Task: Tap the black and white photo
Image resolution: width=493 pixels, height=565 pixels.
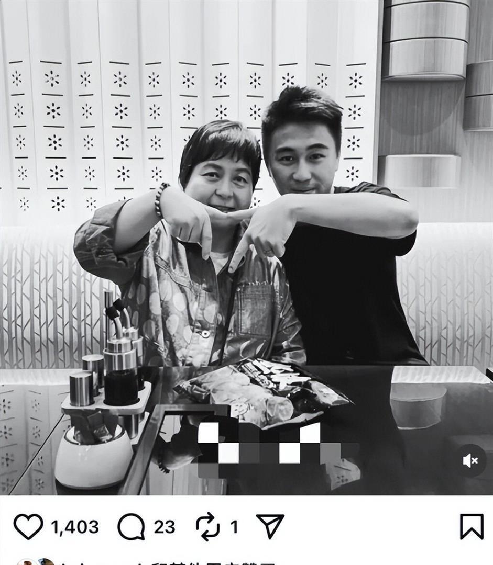Action: tap(246, 247)
